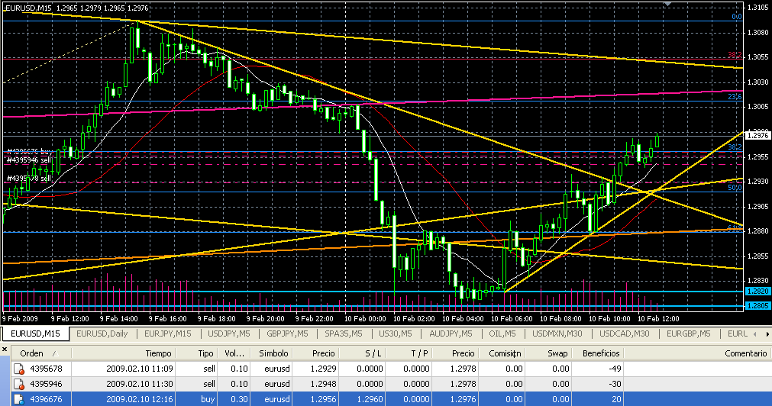Select order number 4395678

[47, 369]
